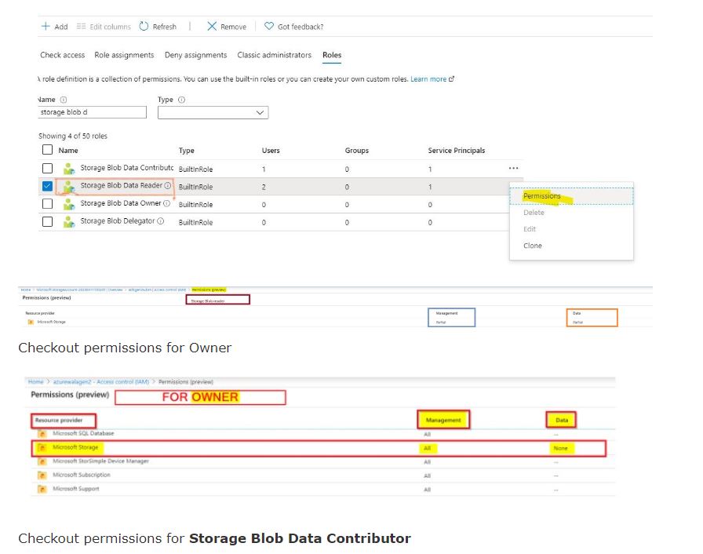Select Permissions in the context menu
Viewport: 703px width, 554px height.
[x=542, y=196]
